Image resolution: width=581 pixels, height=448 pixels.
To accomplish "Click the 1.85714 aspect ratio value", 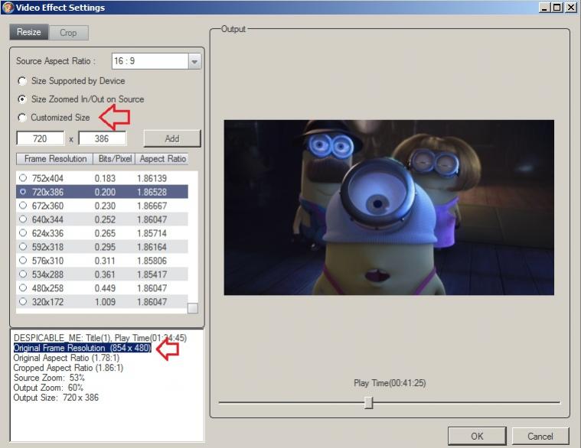I will click(x=152, y=233).
